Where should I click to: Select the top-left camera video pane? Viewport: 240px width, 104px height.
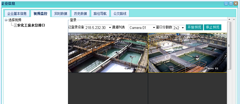(108, 53)
